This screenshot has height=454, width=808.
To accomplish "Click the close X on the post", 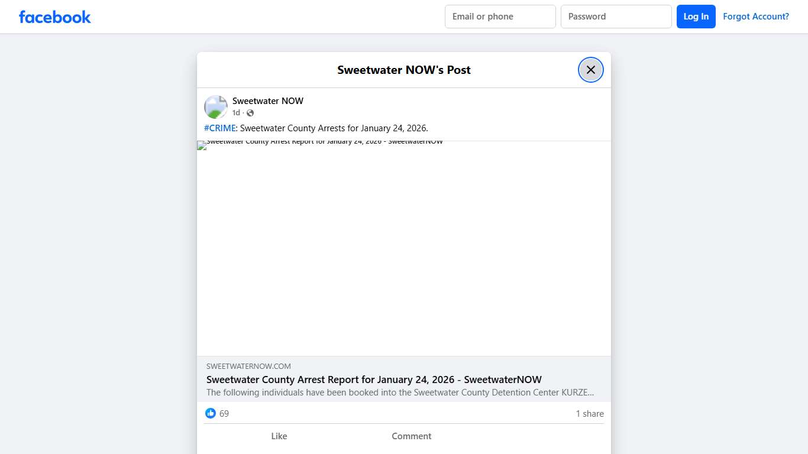I will 590,69.
